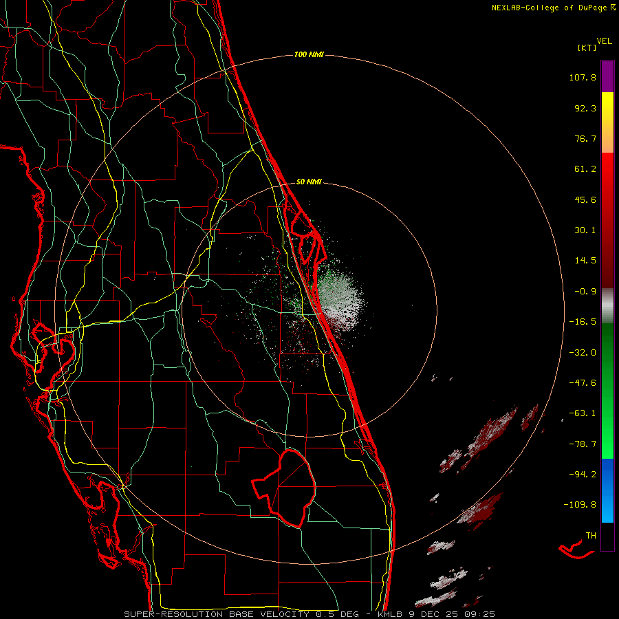Image resolution: width=619 pixels, height=619 pixels.
Task: Select the -94.2 scale value
Action: tap(583, 474)
